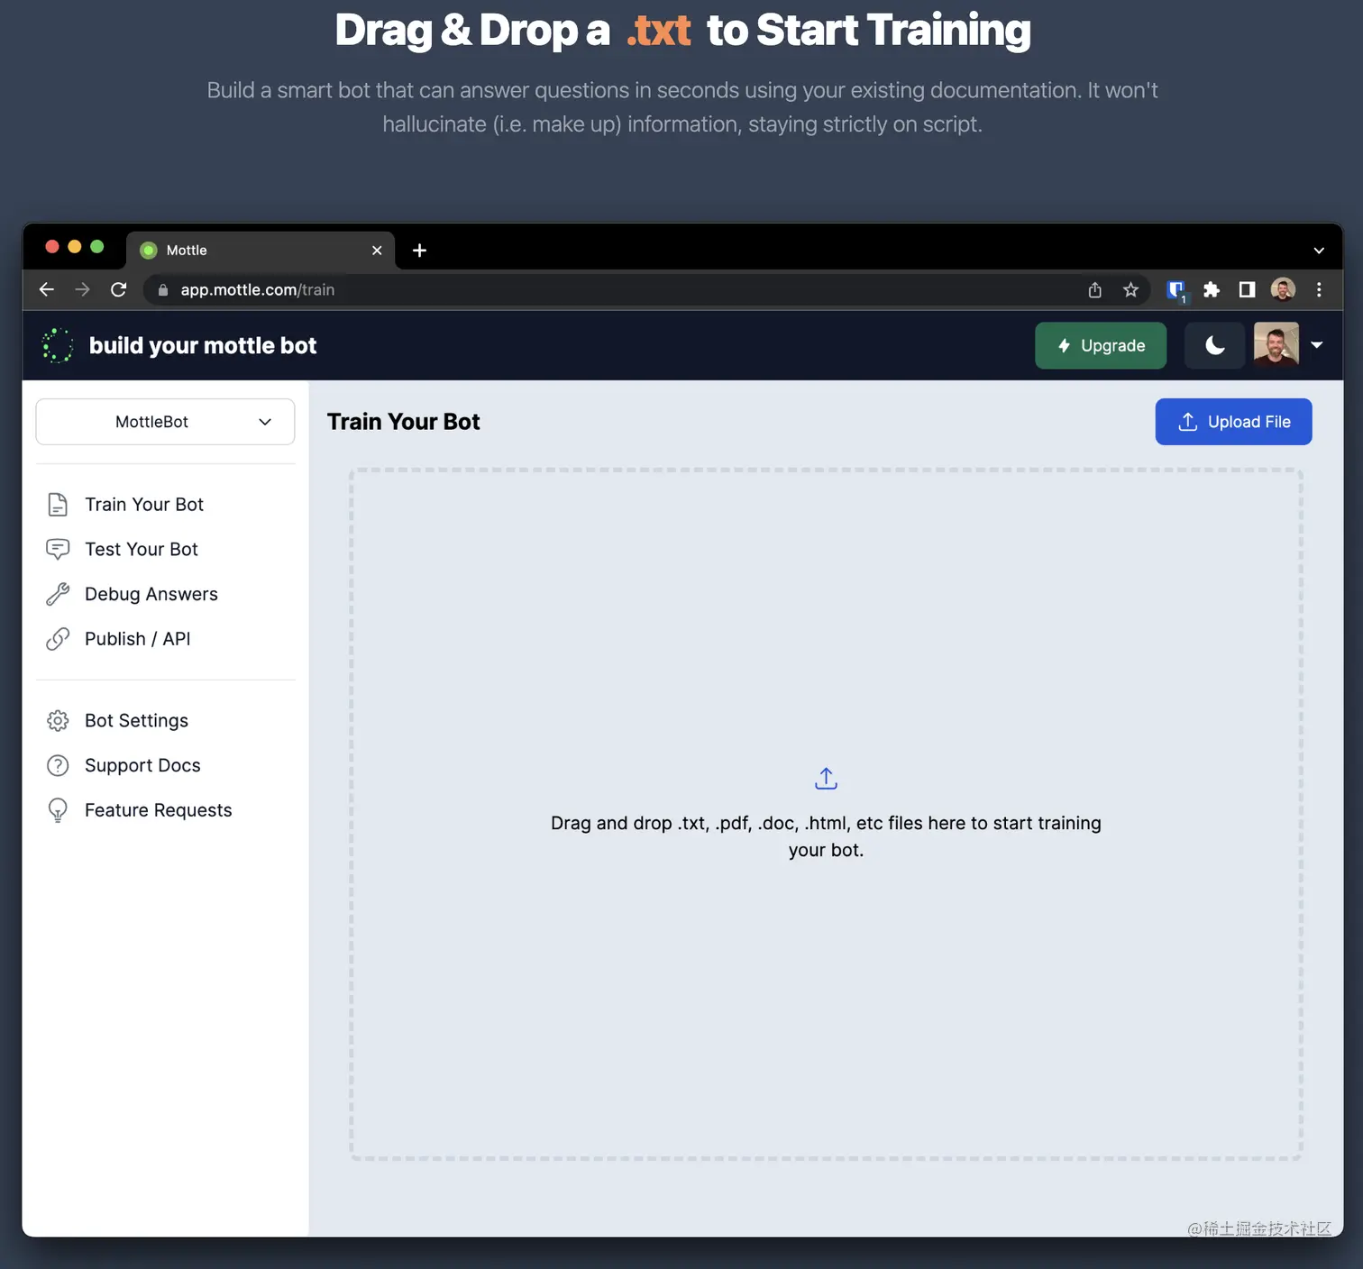The width and height of the screenshot is (1363, 1269).
Task: Click the upload arrow icon in dropzone
Action: 826,779
